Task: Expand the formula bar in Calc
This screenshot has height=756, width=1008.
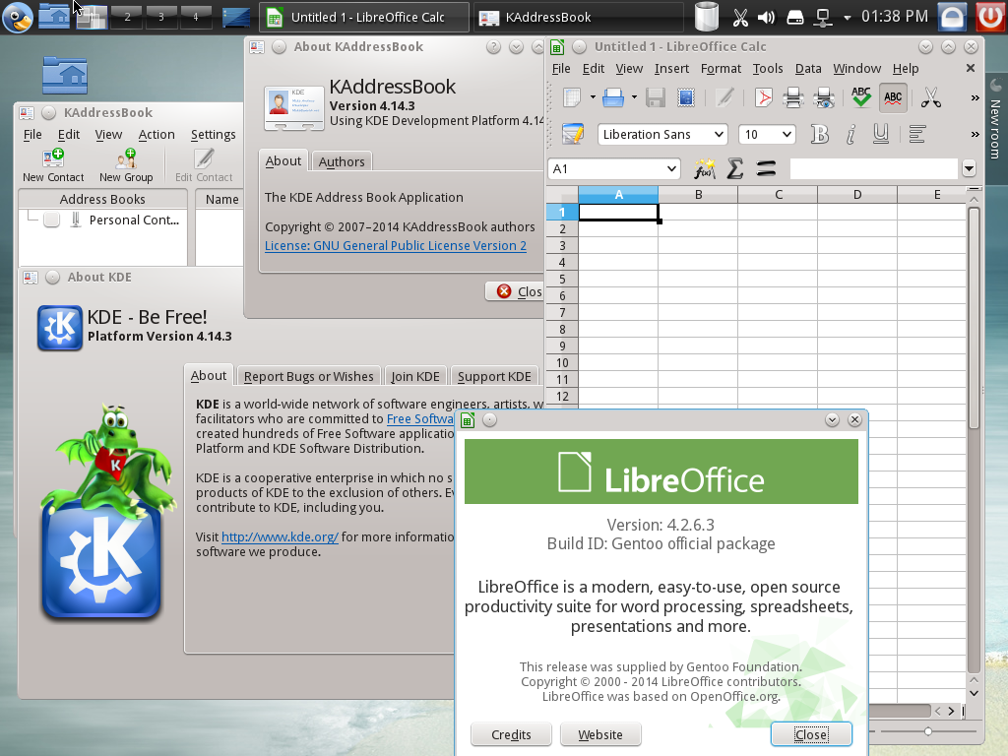Action: pyautogui.click(x=969, y=169)
